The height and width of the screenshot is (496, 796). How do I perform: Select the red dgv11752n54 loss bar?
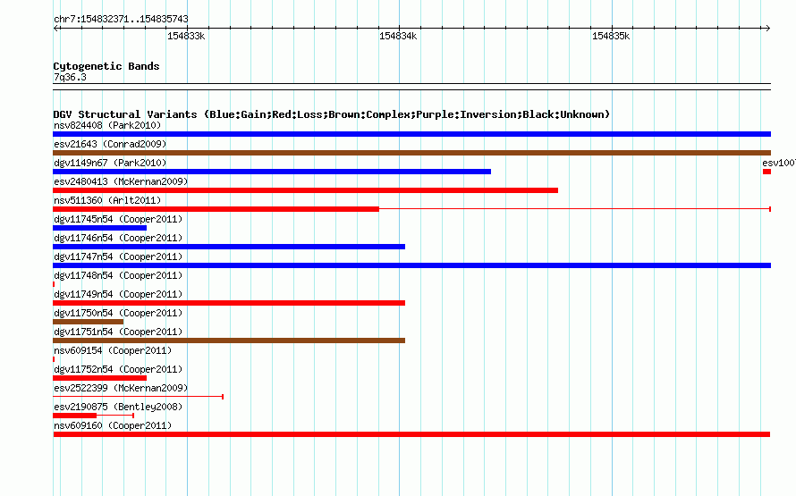click(99, 378)
